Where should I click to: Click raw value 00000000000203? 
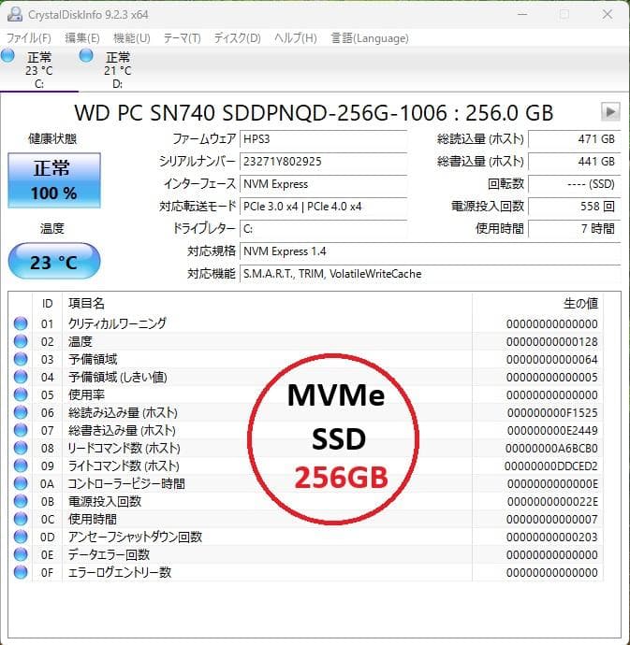(x=552, y=537)
